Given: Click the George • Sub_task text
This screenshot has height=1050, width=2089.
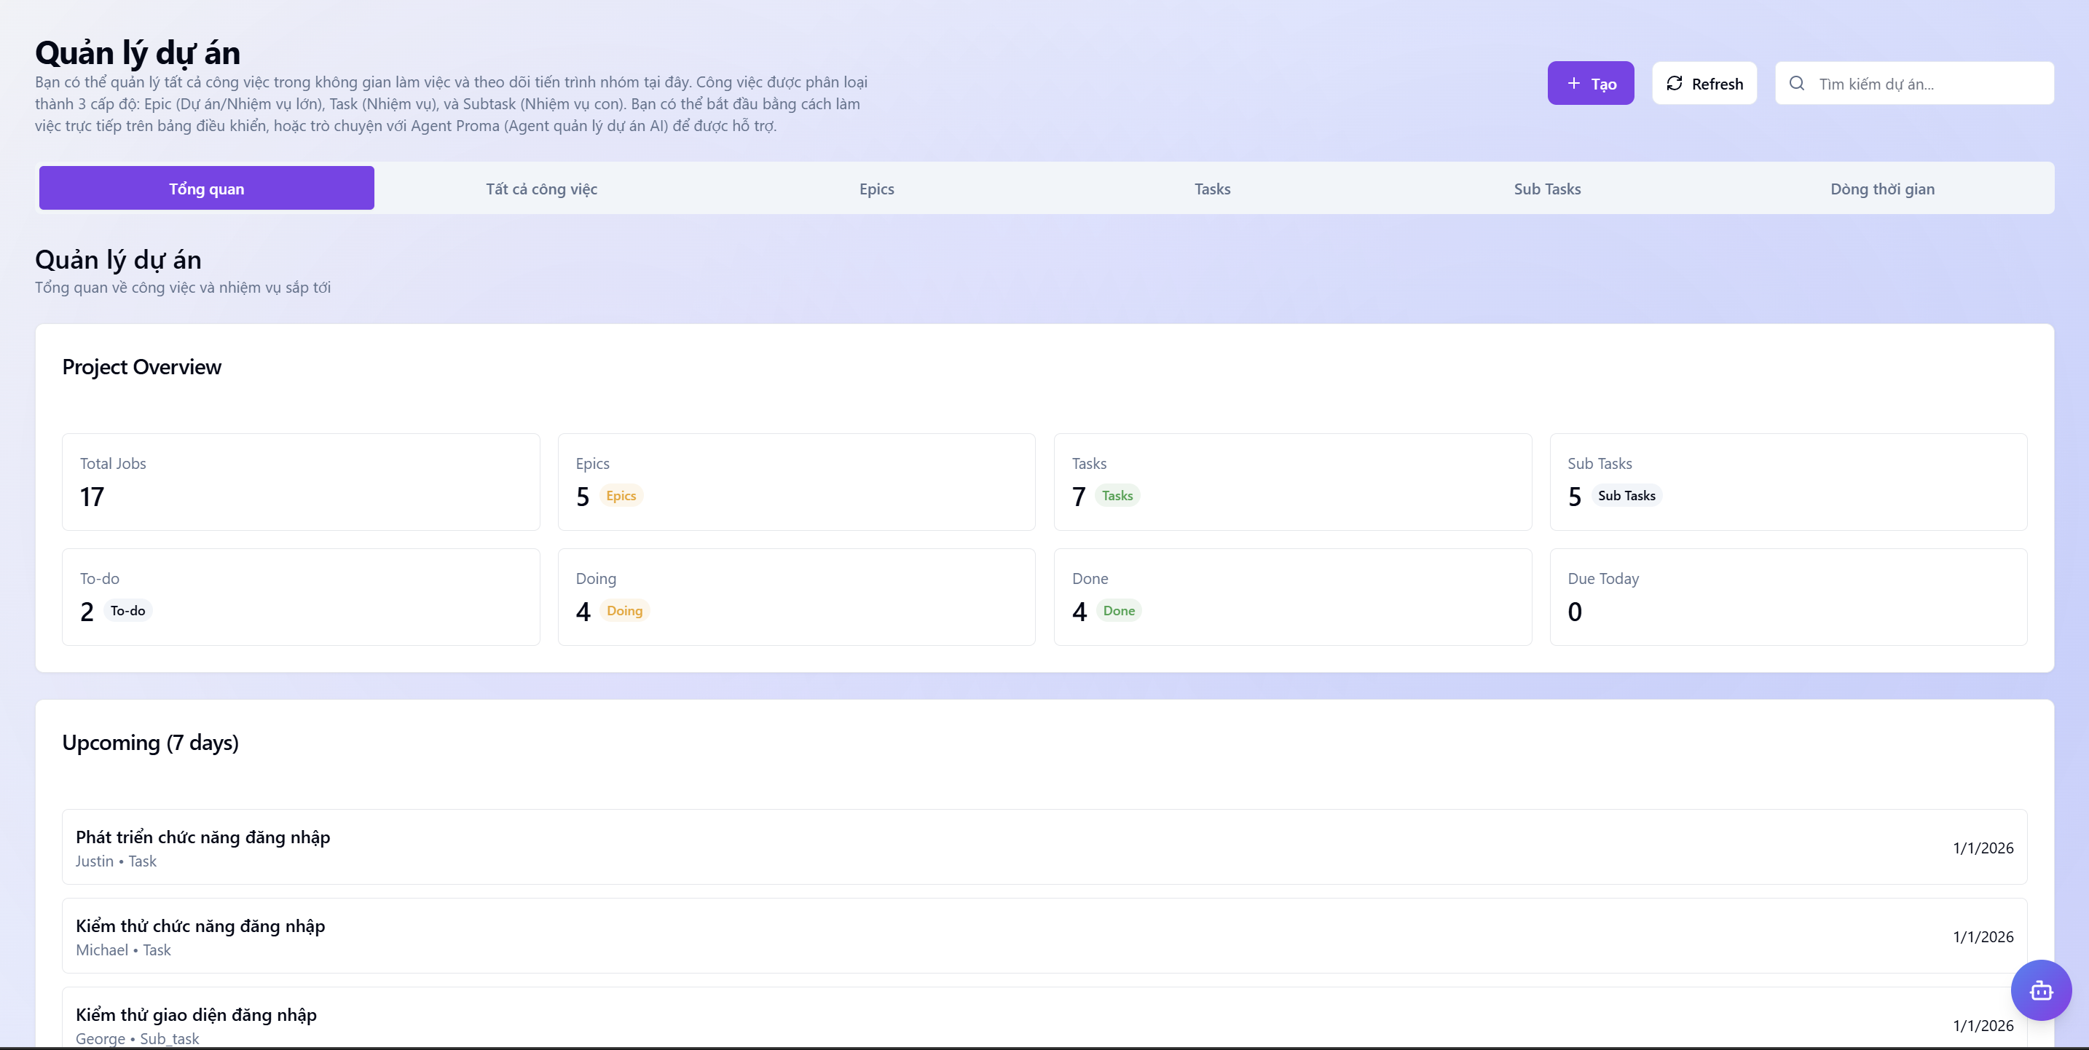Looking at the screenshot, I should point(137,1038).
